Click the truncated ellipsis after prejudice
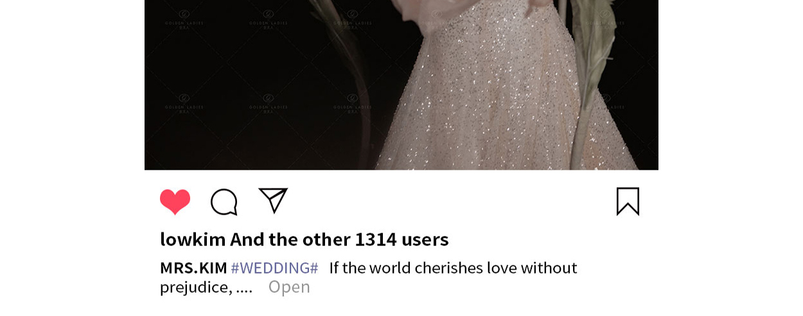 [x=244, y=288]
